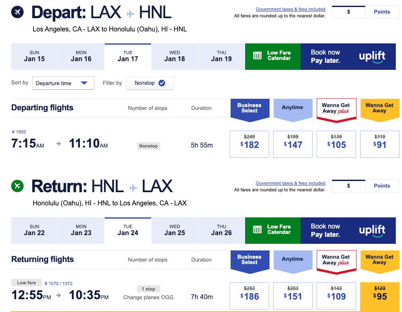Click the green Return airplane icon
The height and width of the screenshot is (312, 402).
(17, 186)
